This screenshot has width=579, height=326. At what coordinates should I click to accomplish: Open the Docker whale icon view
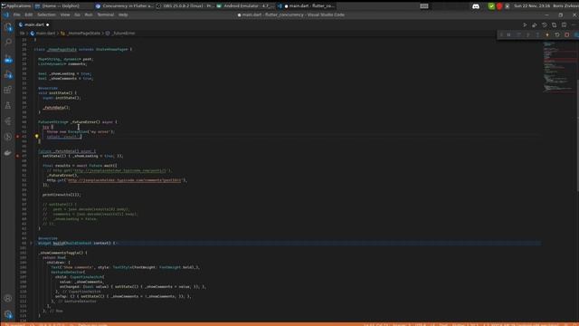click(x=8, y=152)
